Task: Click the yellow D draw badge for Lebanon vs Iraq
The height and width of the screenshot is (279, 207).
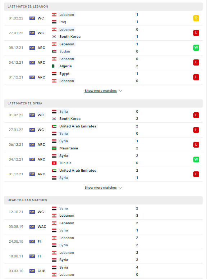Action: point(196,18)
